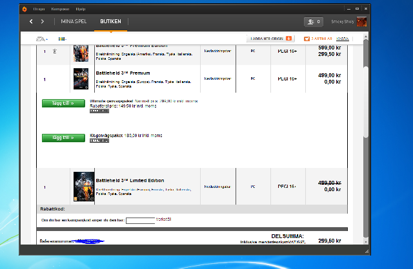Click the LADDA NER ORIGIN button

270,39
